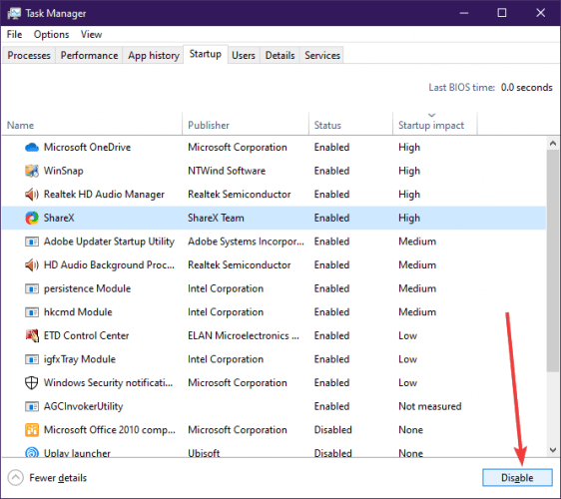This screenshot has width=561, height=499.
Task: Switch to the App history tab
Action: (154, 55)
